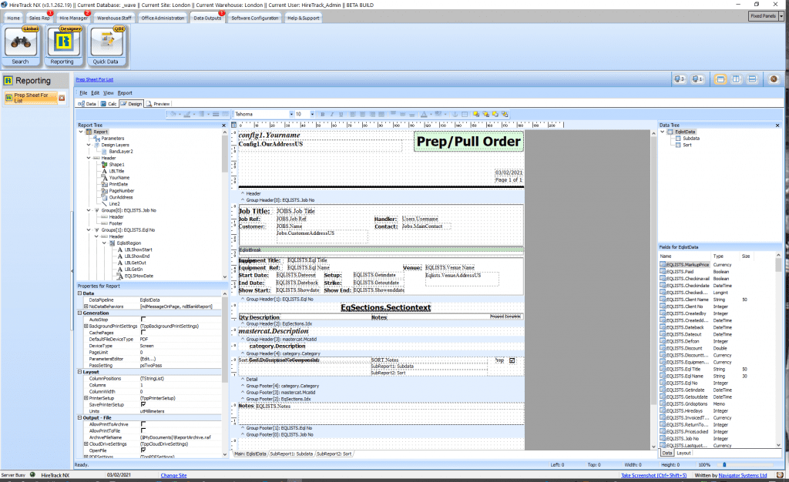Open the Quick Data QBE button

(x=106, y=47)
